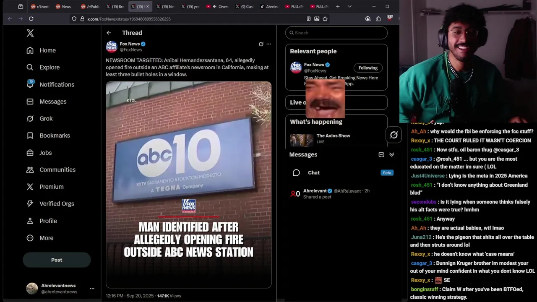Go to Home in X sidebar
Viewport: 537px width, 302px height.
[41, 50]
